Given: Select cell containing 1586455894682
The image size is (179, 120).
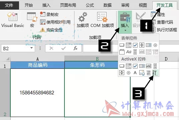Looking at the screenshot, I should tap(37, 93).
